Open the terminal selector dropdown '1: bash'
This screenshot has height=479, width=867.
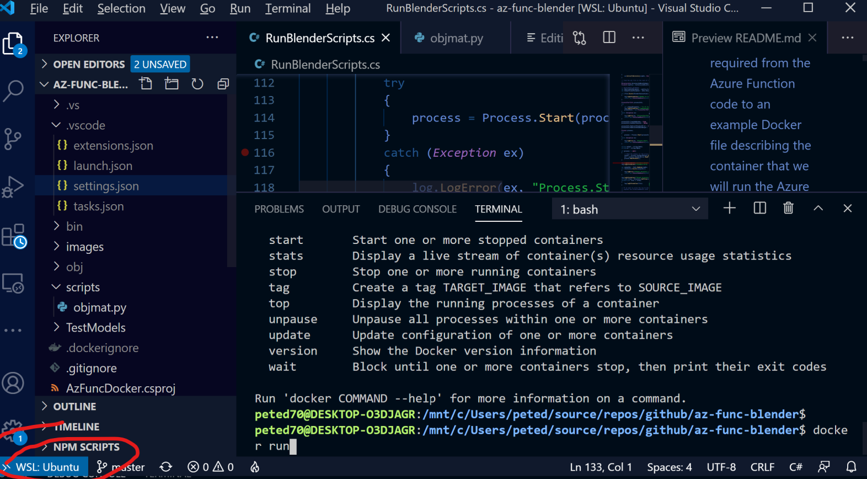pyautogui.click(x=630, y=209)
